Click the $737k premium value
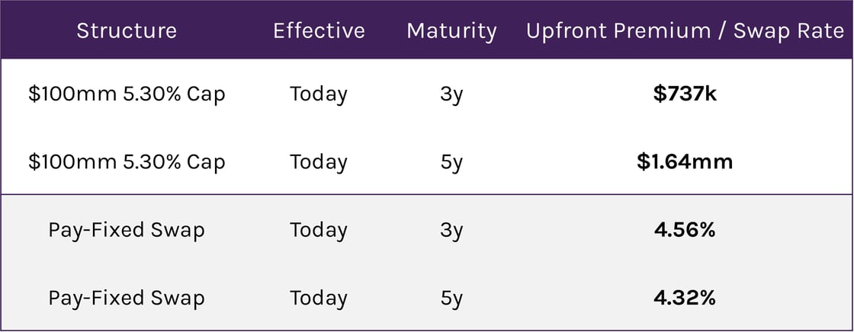The height and width of the screenshot is (332, 854). click(685, 94)
